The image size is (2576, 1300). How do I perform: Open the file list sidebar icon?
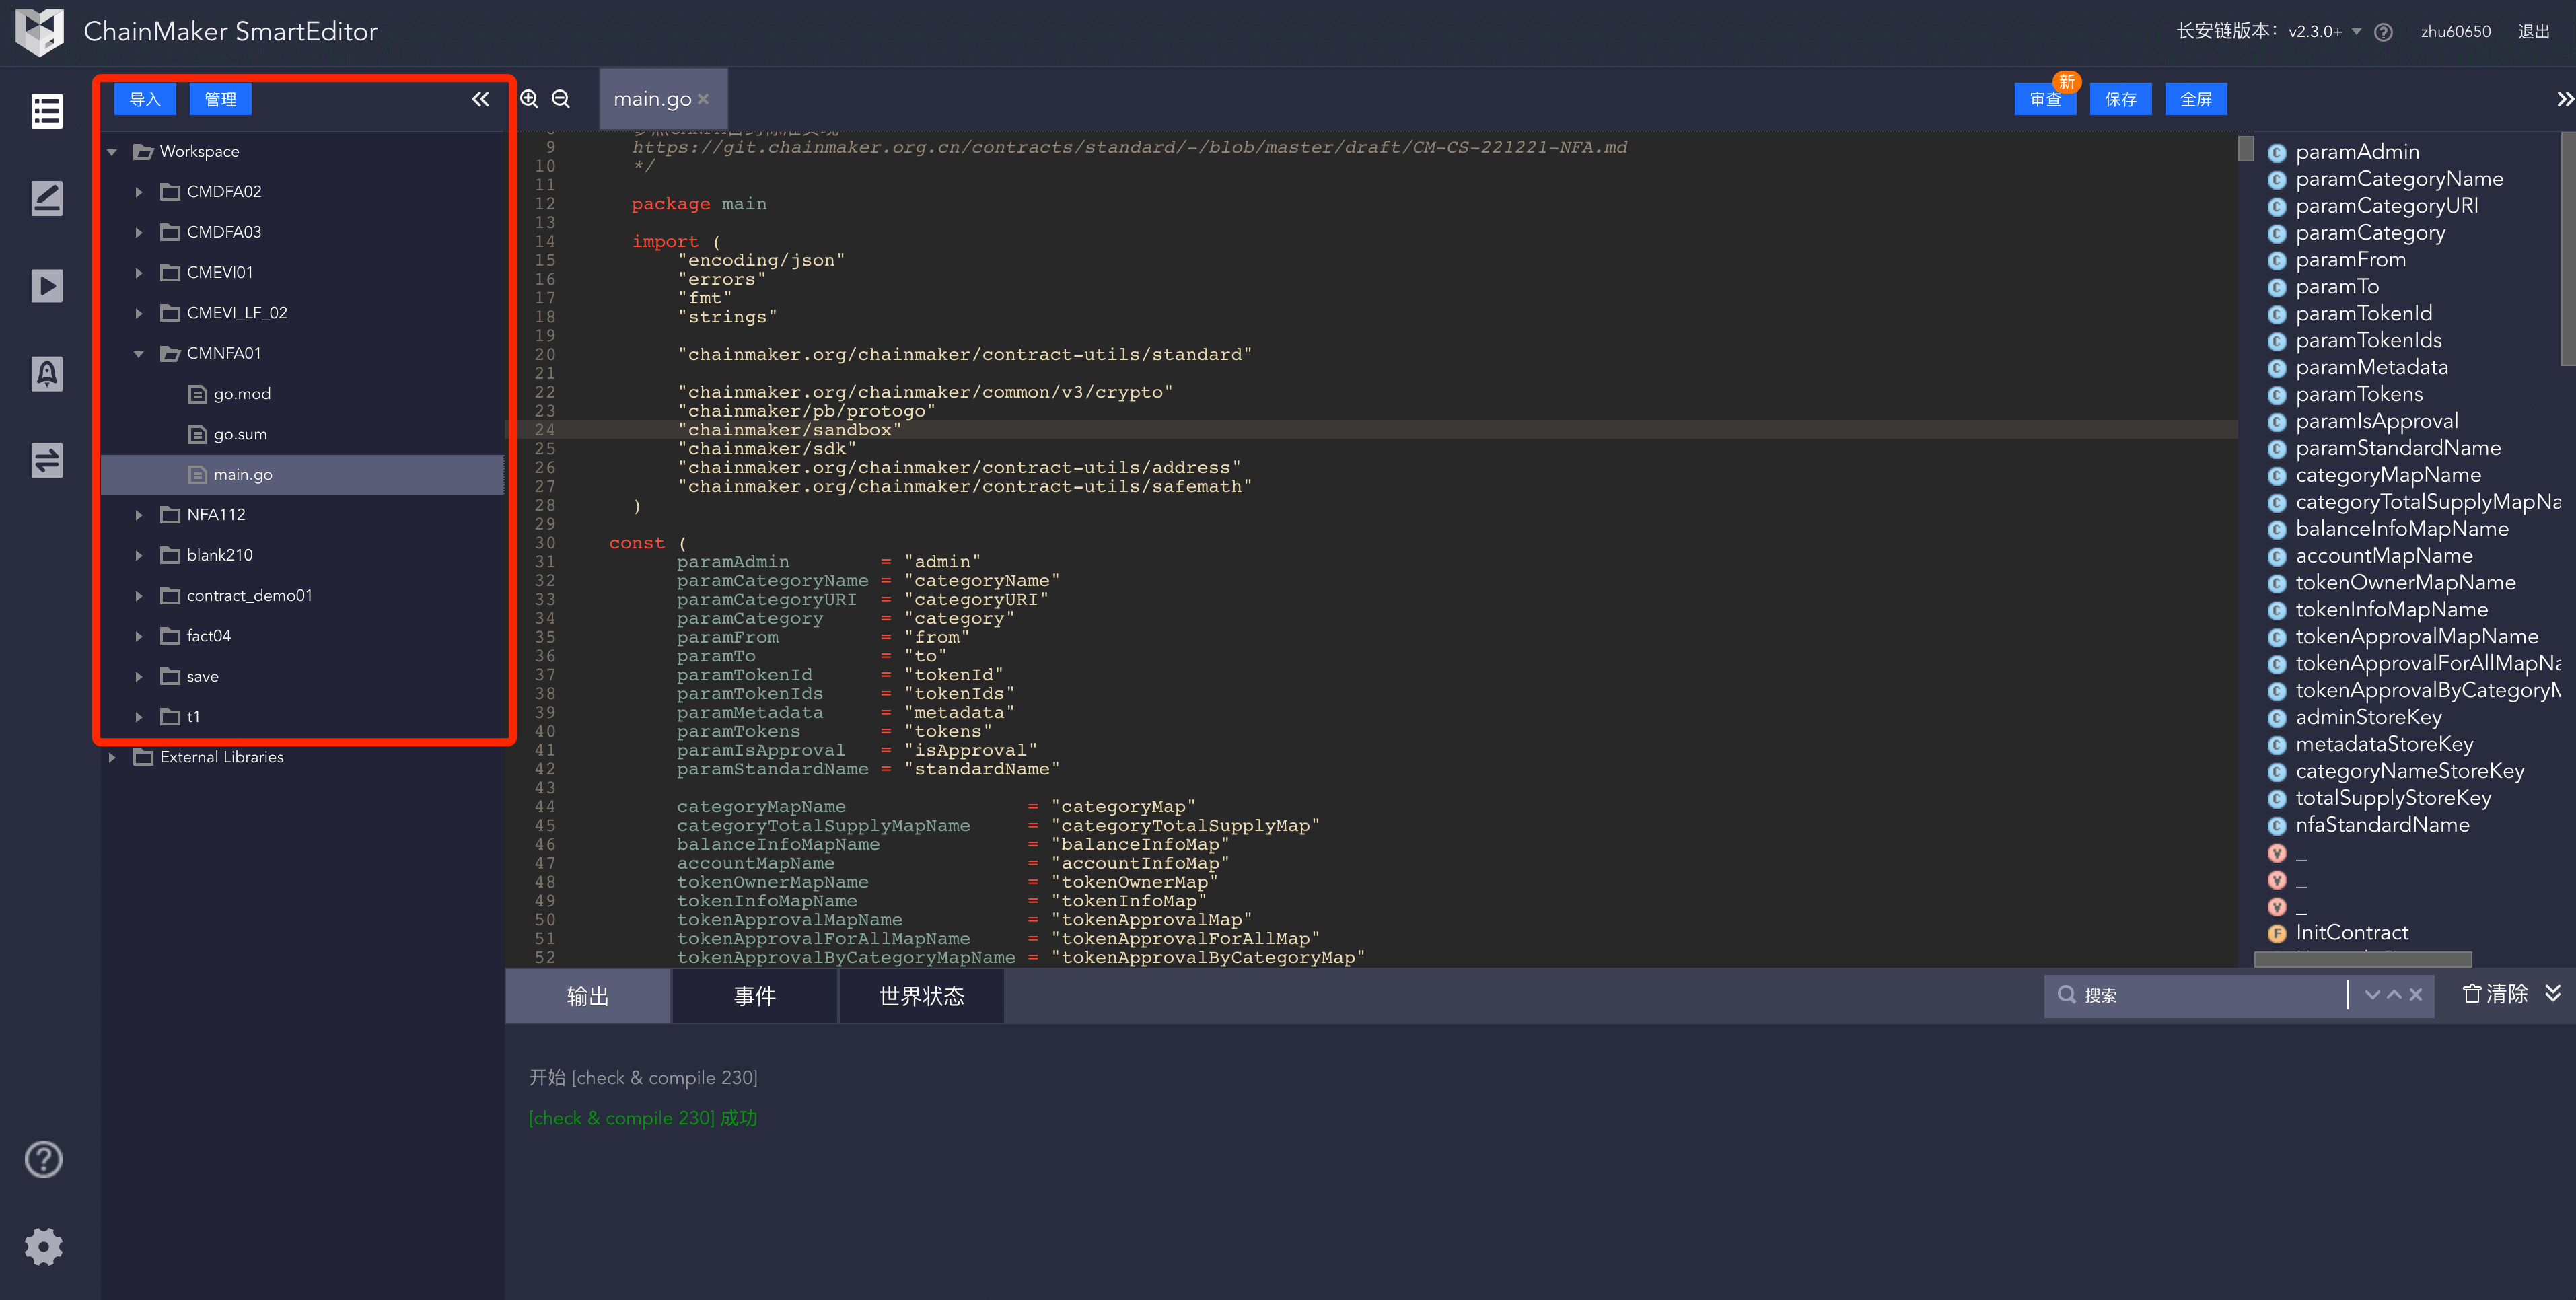point(46,111)
